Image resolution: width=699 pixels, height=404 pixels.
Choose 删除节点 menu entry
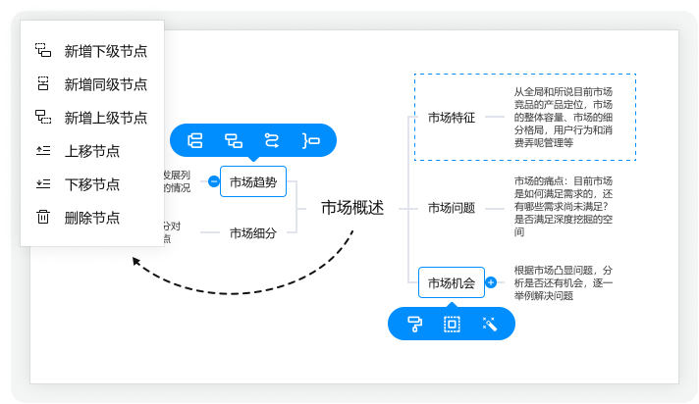[92, 218]
